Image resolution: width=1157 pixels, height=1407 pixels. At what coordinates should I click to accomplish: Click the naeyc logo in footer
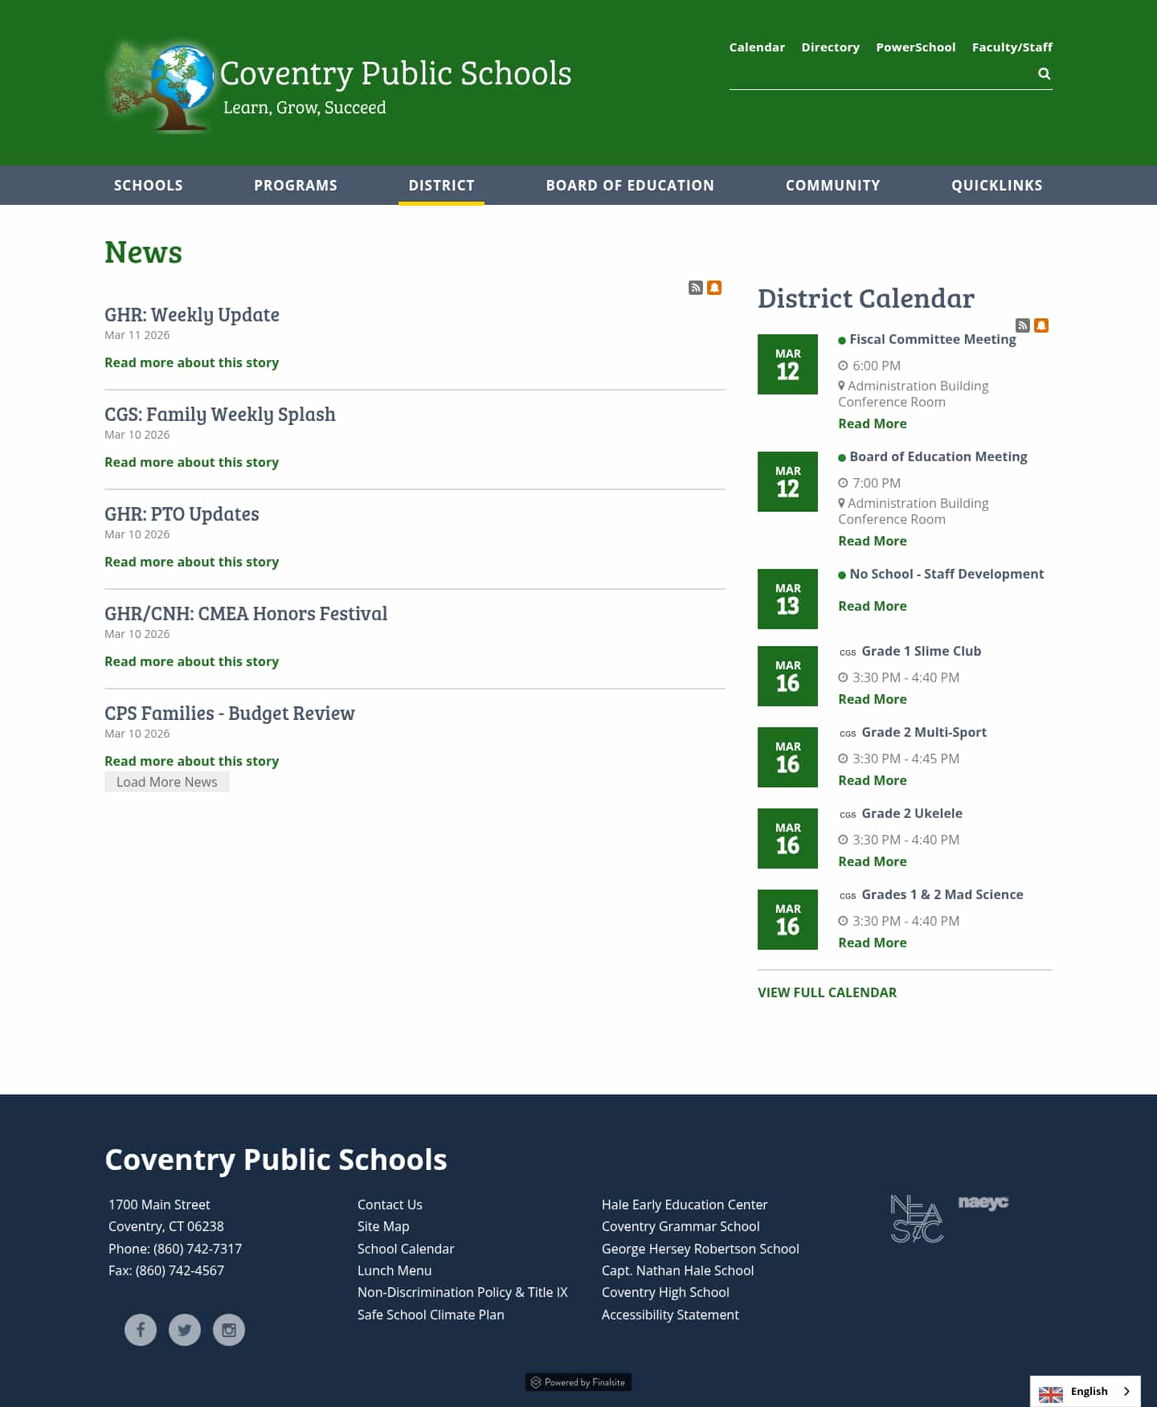pyautogui.click(x=983, y=1203)
